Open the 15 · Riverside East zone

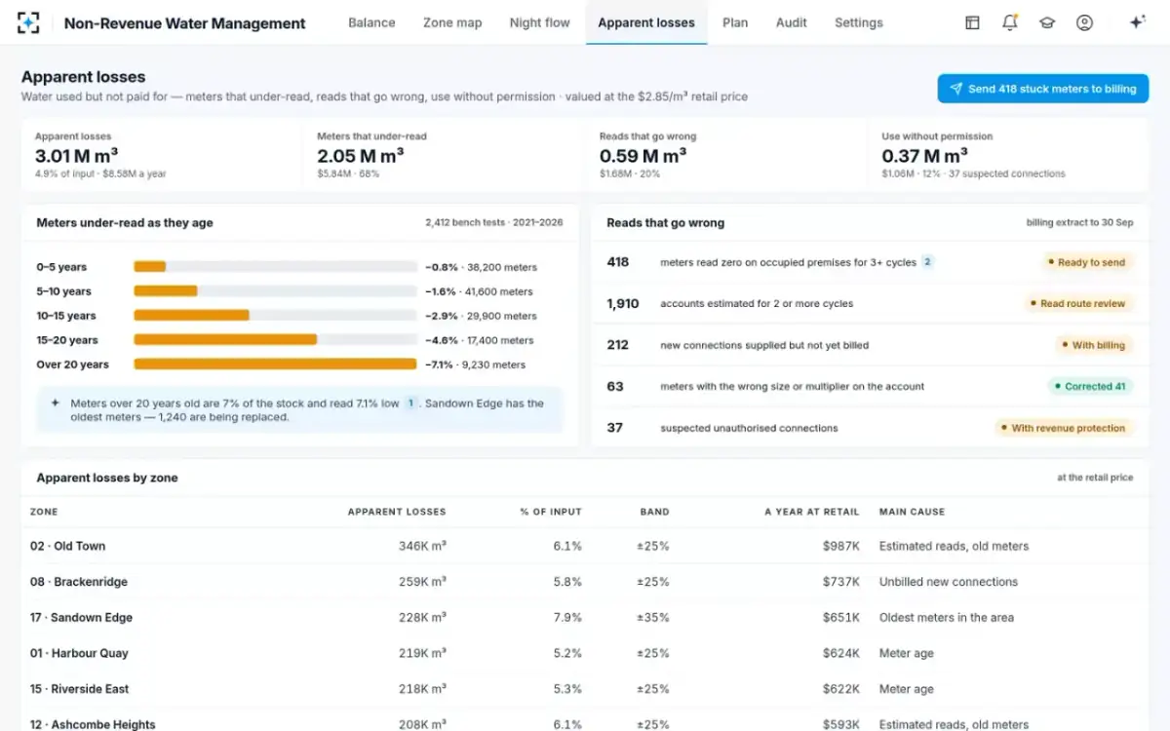(585, 689)
